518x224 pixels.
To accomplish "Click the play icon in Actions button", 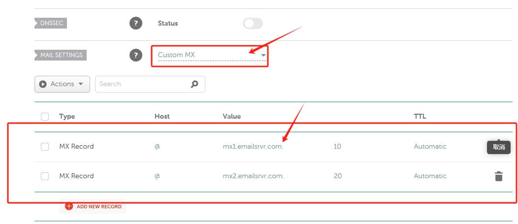I will 43,84.
